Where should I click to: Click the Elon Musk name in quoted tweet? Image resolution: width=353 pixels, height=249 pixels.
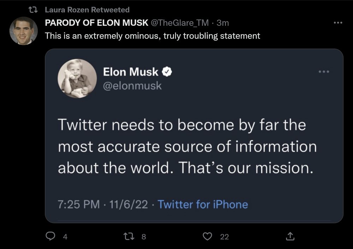(131, 72)
